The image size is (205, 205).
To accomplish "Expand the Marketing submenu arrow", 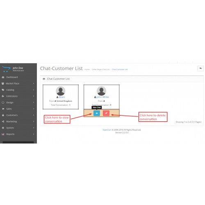I will tap(34, 121).
